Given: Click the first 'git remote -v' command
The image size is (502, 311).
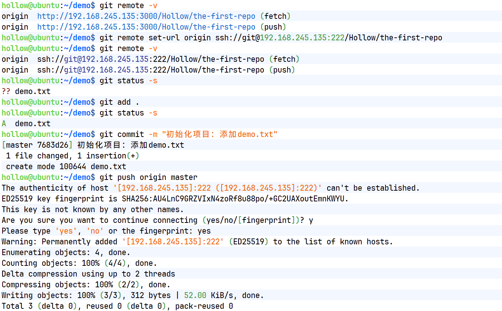Looking at the screenshot, I should tap(128, 6).
